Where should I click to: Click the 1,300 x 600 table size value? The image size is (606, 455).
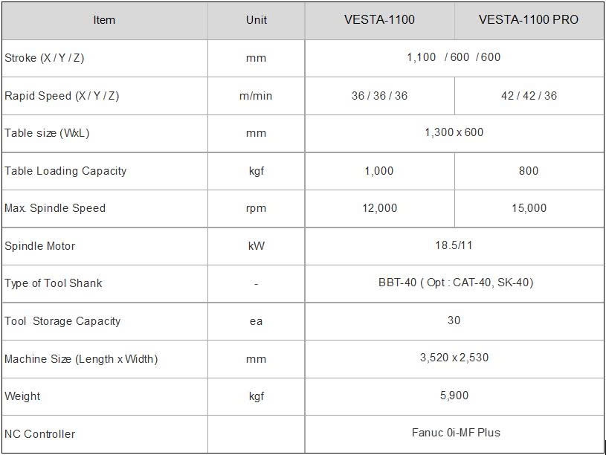click(x=454, y=132)
